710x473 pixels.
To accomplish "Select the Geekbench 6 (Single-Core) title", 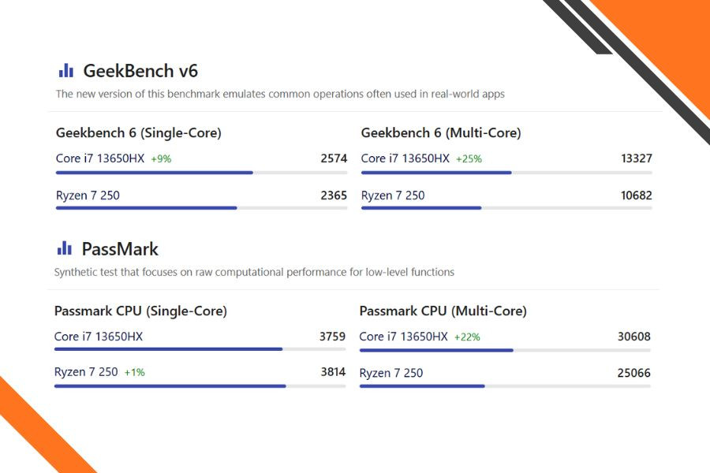I will (139, 133).
